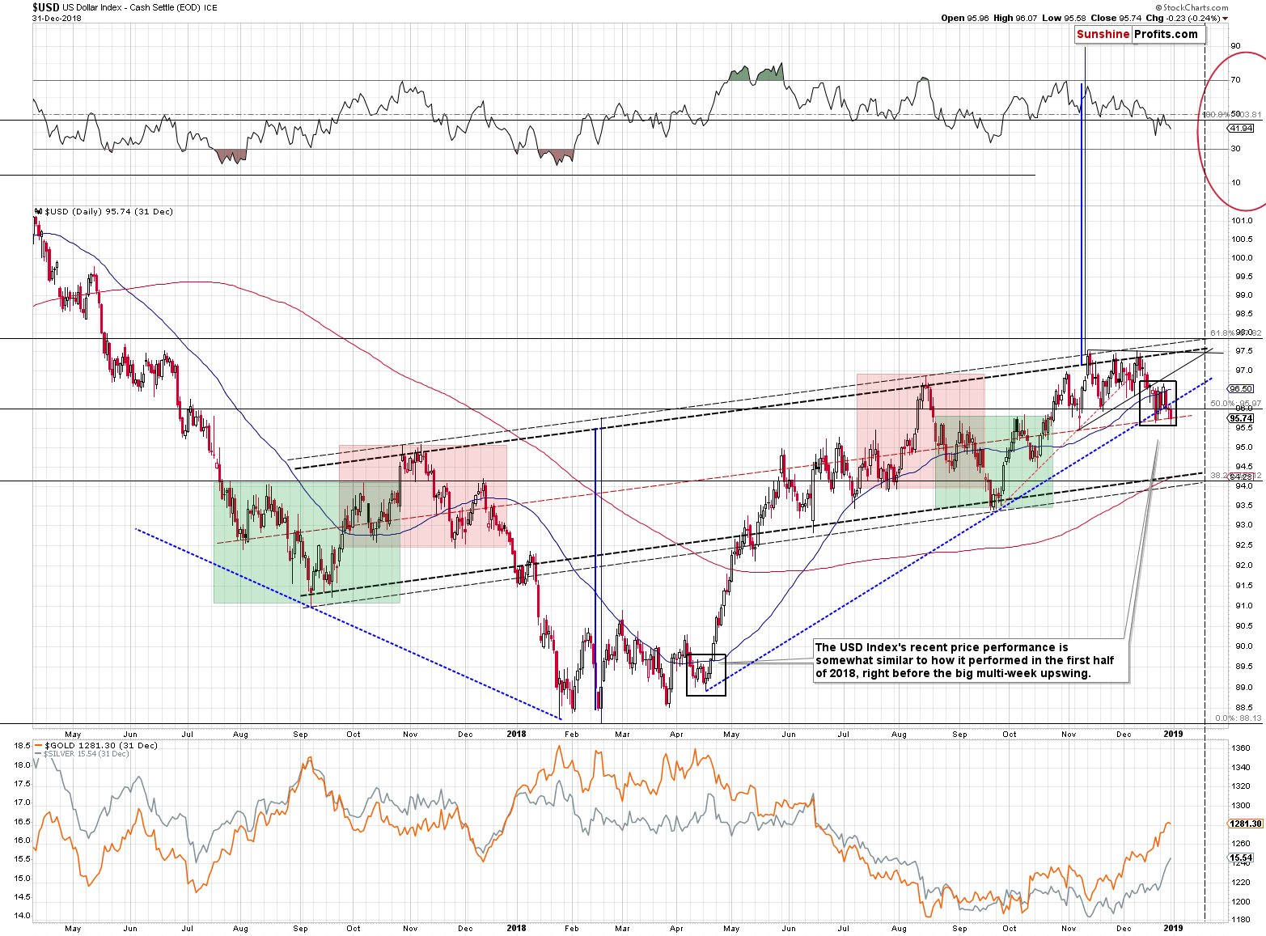Image resolution: width=1266 pixels, height=936 pixels.
Task: Click the '$USD (Daily) 95.74 (31 Dec)' legend
Action: 104,212
